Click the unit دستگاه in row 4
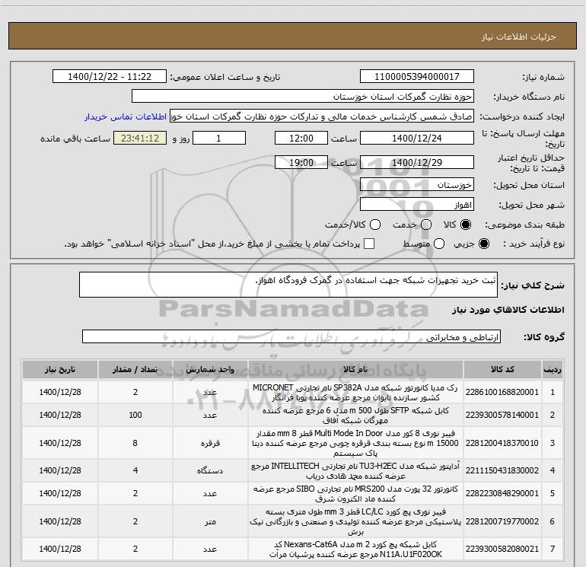586x567 pixels. pyautogui.click(x=210, y=470)
